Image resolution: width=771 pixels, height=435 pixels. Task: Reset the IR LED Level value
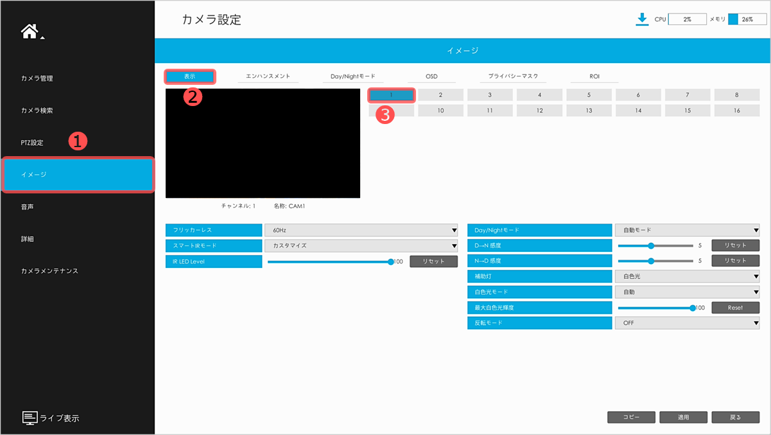click(x=433, y=262)
